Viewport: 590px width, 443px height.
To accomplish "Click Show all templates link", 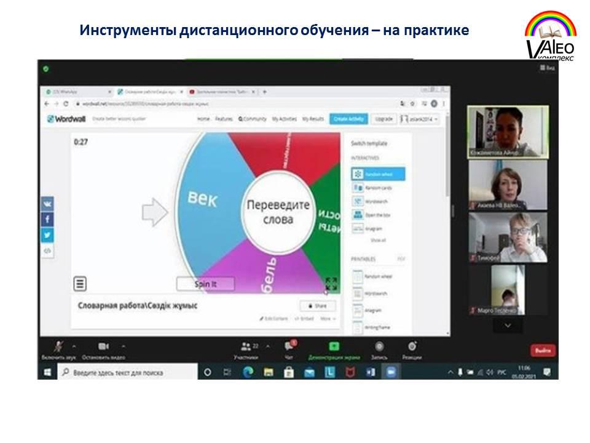I will (378, 241).
